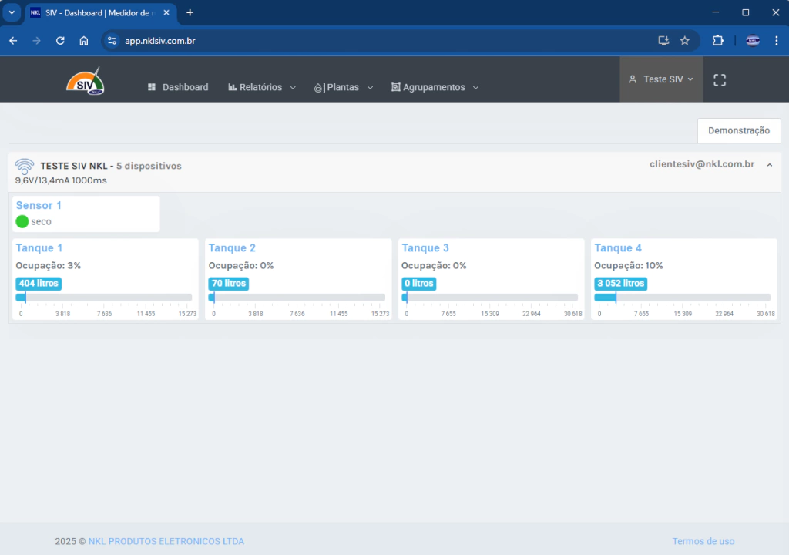This screenshot has width=789, height=555.
Task: Collapse the TESTE SIV NKL device group
Action: (769, 165)
